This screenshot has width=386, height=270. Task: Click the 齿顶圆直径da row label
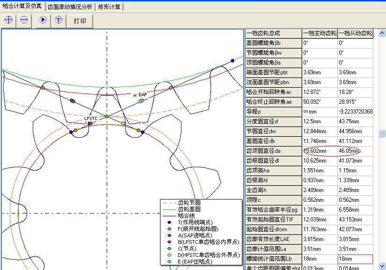[274, 151]
